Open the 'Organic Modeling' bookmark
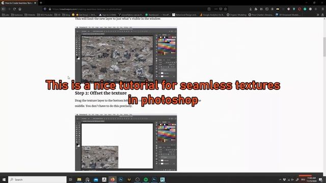 236,15
